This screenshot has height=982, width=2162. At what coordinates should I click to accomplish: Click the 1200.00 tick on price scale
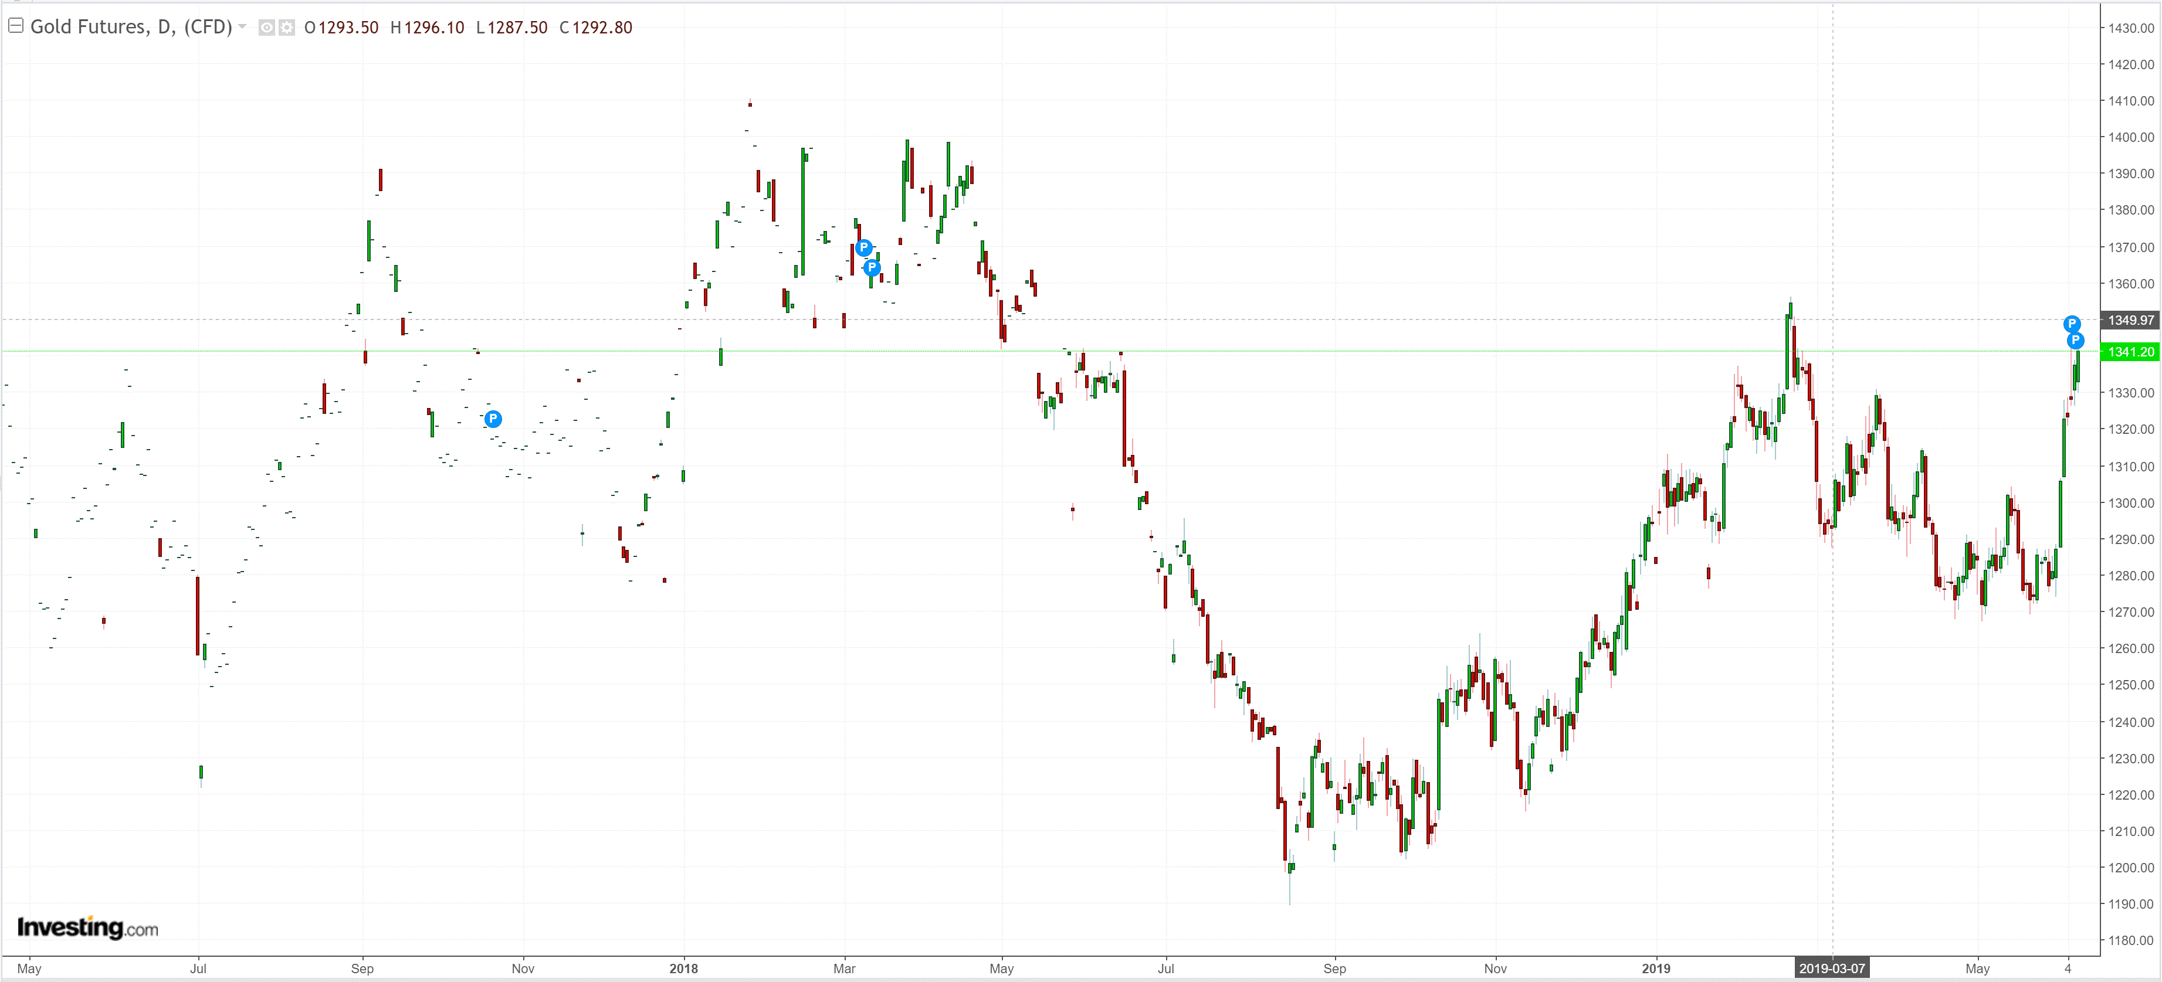(2130, 868)
